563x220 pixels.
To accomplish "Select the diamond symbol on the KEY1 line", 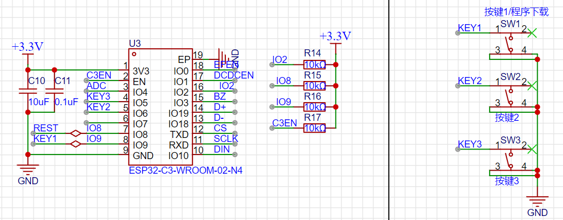I will 76,144.
